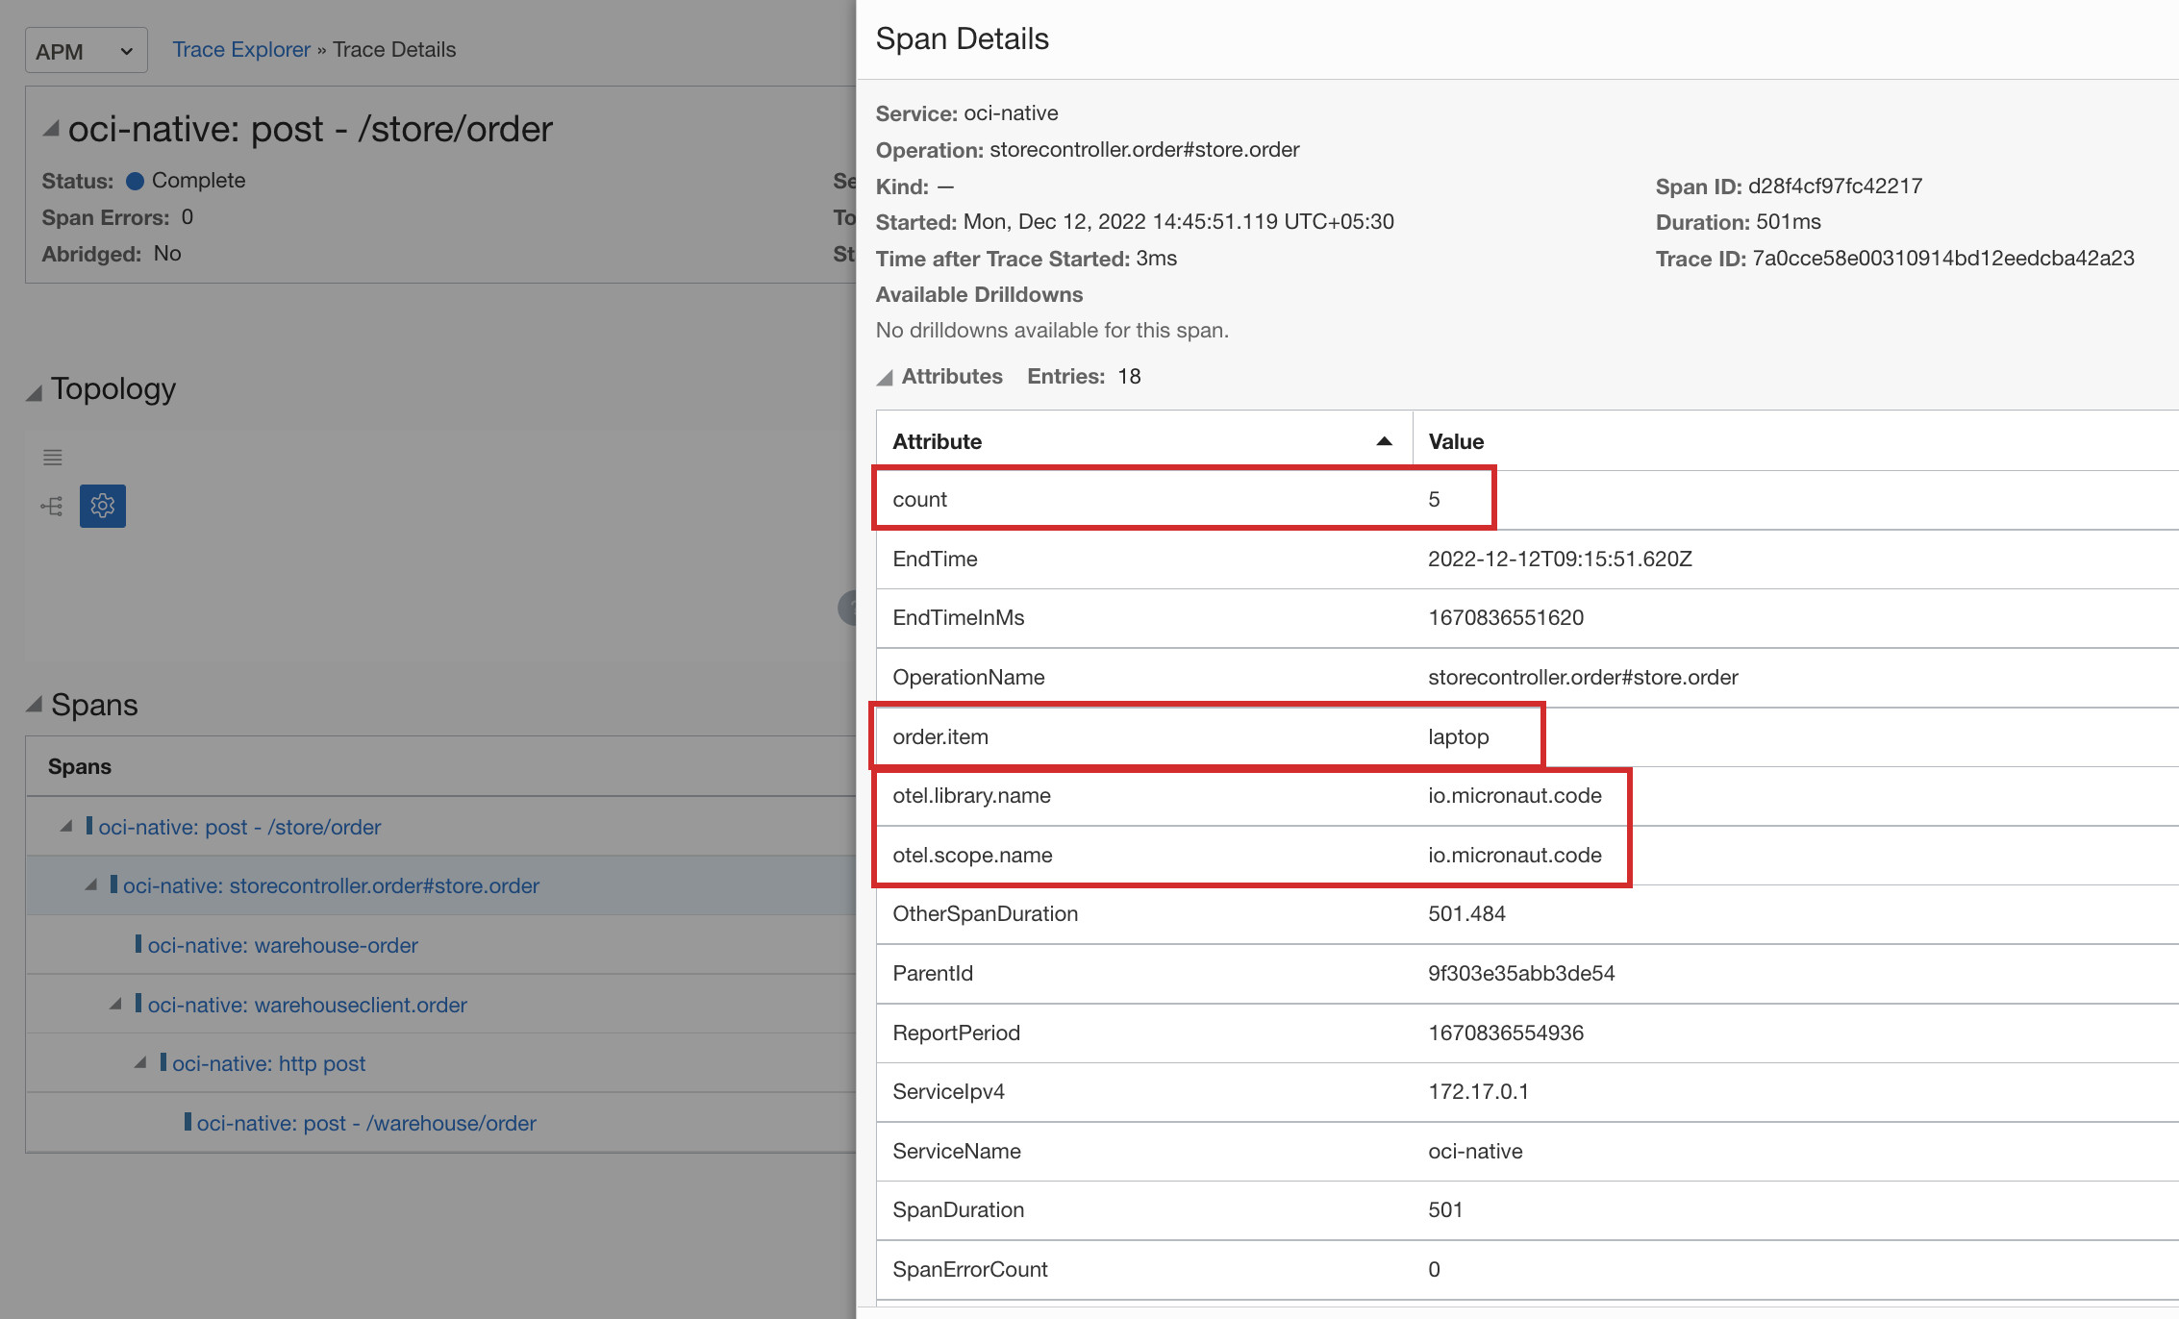Image resolution: width=2179 pixels, height=1319 pixels.
Task: Open span oci-native: post - /store/order
Action: [x=239, y=827]
